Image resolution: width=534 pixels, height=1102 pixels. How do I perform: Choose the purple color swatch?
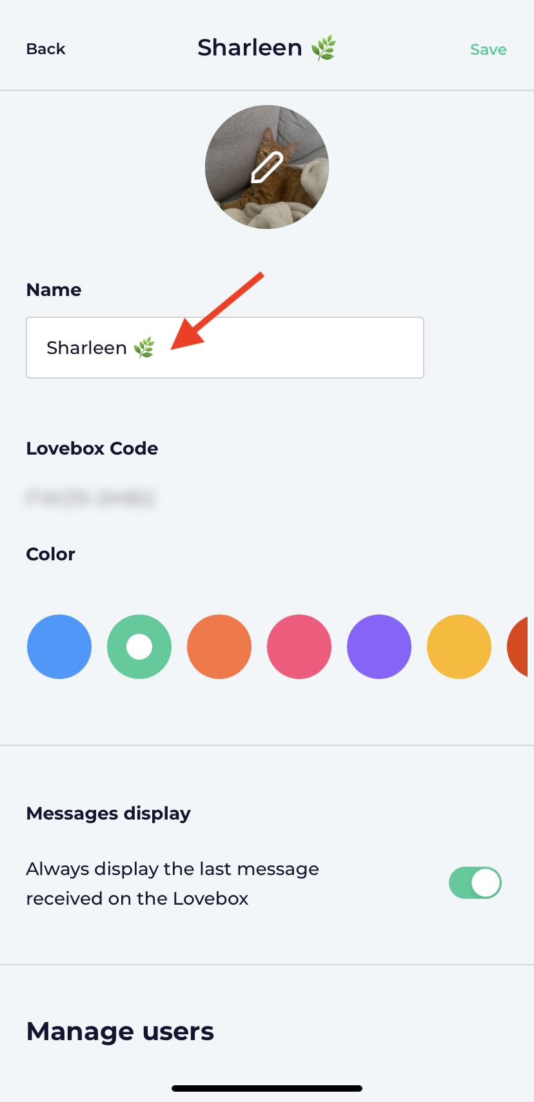pyautogui.click(x=379, y=647)
